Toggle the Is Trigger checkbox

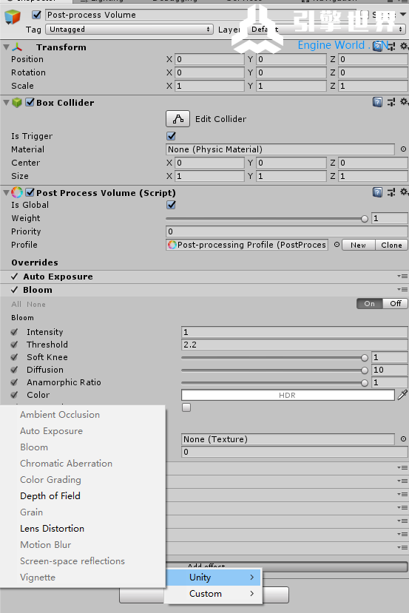(172, 136)
